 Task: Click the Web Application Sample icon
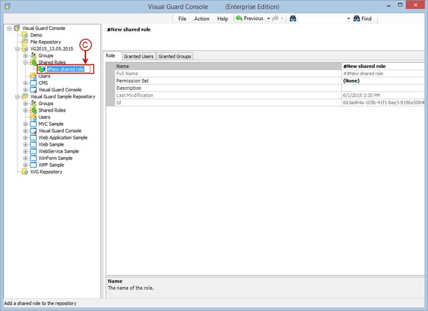pyautogui.click(x=33, y=138)
